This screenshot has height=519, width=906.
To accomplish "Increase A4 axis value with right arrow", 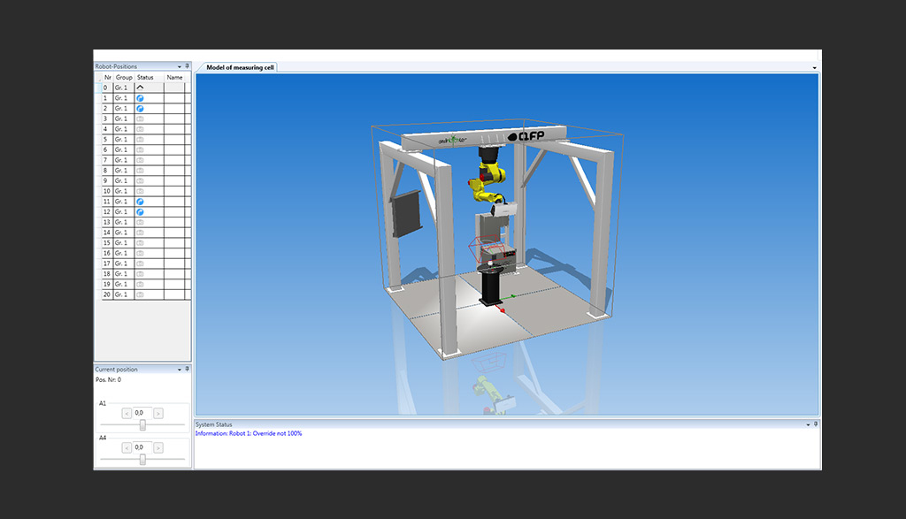I will 158,447.
